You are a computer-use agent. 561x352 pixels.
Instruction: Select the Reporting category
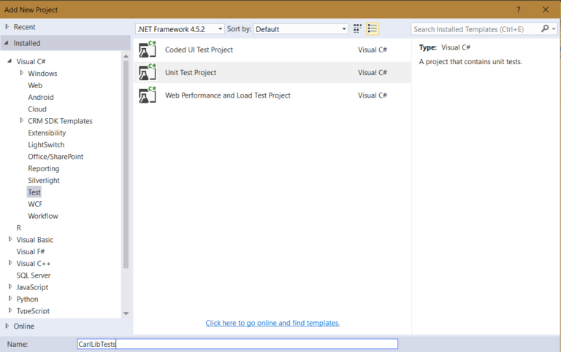tap(44, 168)
